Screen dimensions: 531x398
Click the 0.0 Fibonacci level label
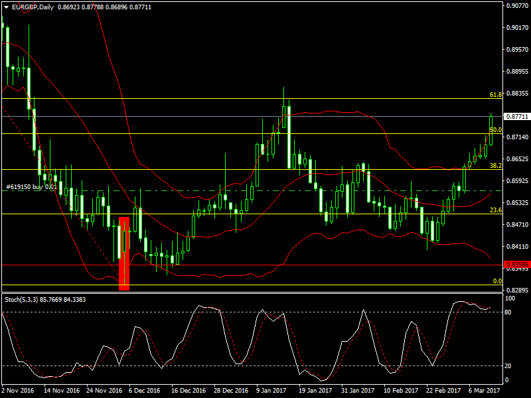pos(497,281)
